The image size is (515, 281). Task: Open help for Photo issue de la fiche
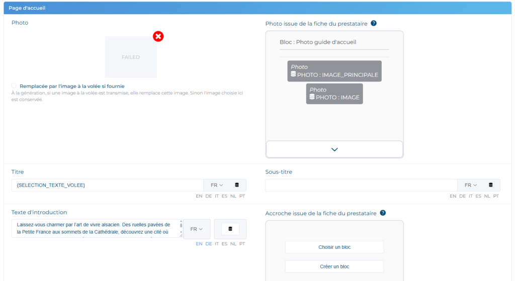point(374,23)
